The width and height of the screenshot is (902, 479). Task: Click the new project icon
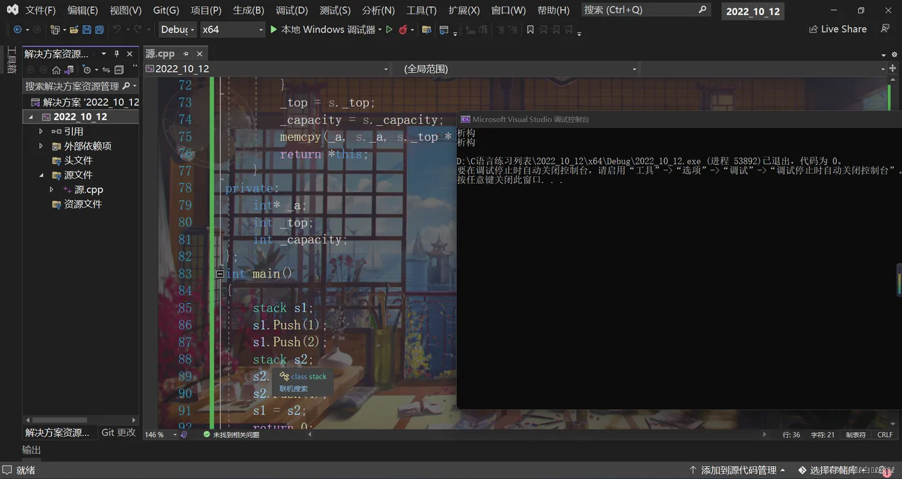[x=55, y=30]
